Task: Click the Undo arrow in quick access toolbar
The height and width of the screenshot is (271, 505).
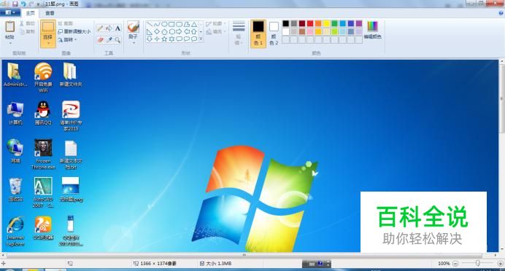Action: click(23, 4)
